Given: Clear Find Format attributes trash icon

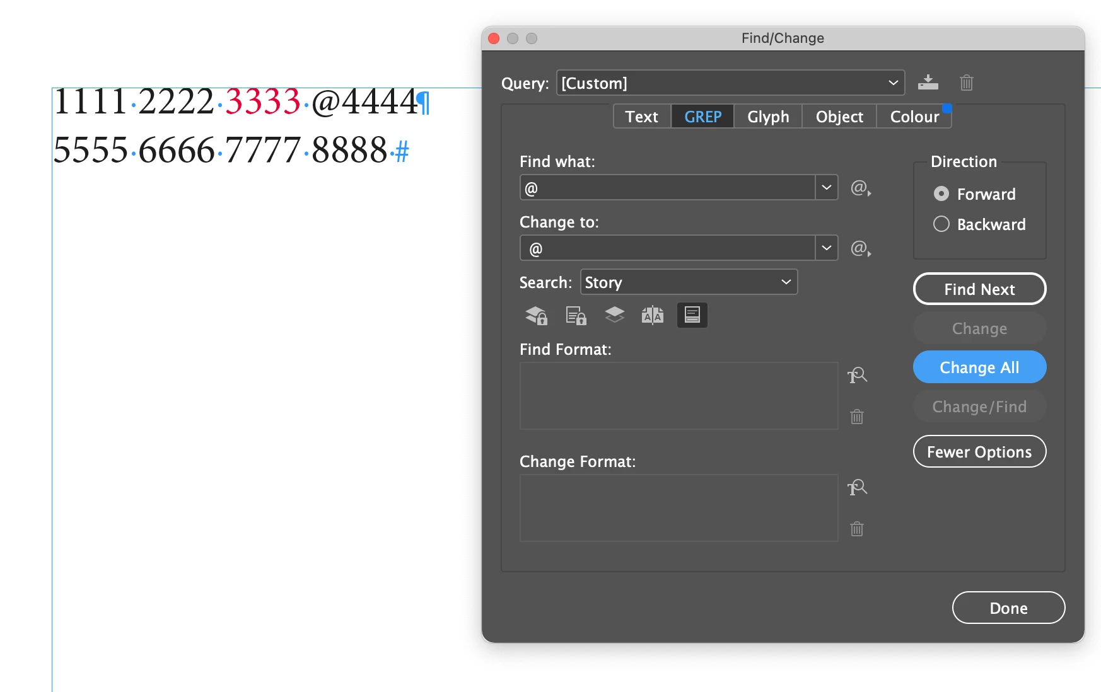Looking at the screenshot, I should point(857,417).
